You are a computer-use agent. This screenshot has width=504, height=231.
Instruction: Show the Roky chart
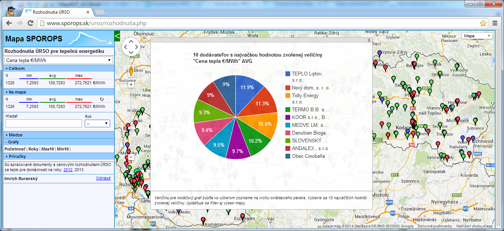click(x=34, y=149)
